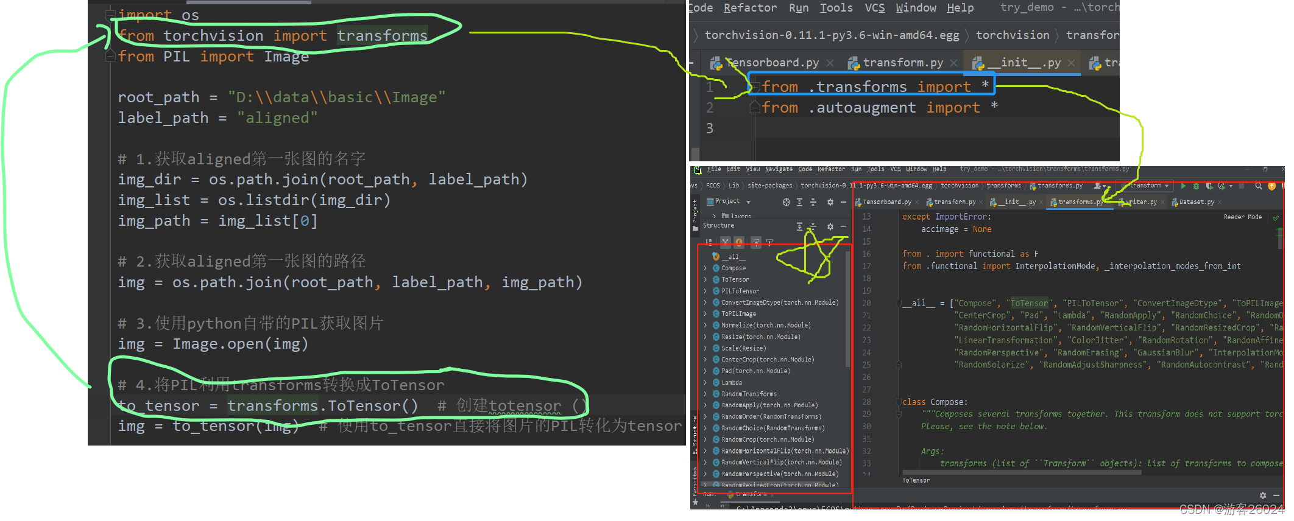Open the transform run configuration dropdown
Viewport: 1294px width, 521px height.
(1145, 186)
